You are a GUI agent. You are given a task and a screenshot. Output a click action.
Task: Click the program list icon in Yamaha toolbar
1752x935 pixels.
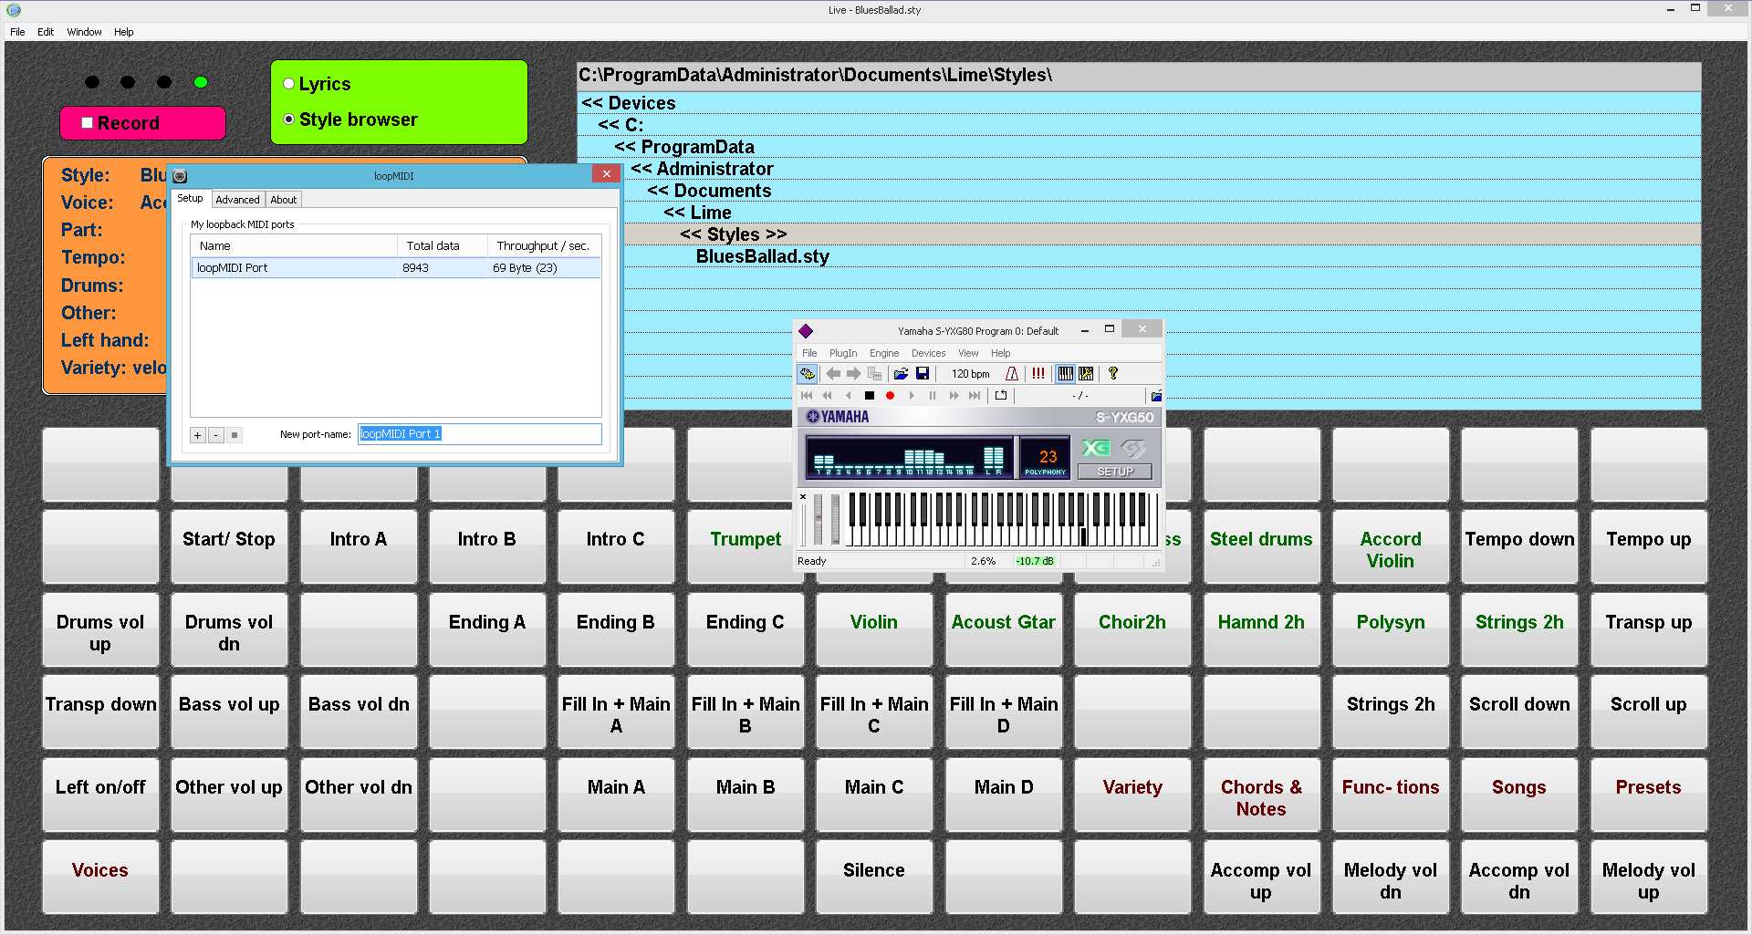[x=875, y=374]
